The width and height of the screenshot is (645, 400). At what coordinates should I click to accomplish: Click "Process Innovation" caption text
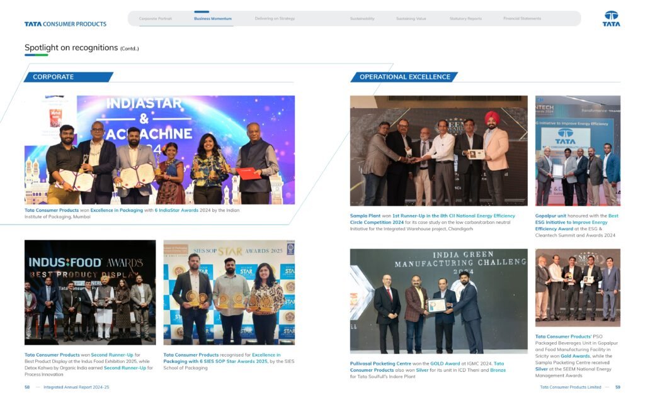[44, 375]
